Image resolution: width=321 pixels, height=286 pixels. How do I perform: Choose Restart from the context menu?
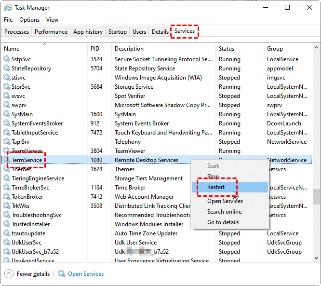pos(216,187)
